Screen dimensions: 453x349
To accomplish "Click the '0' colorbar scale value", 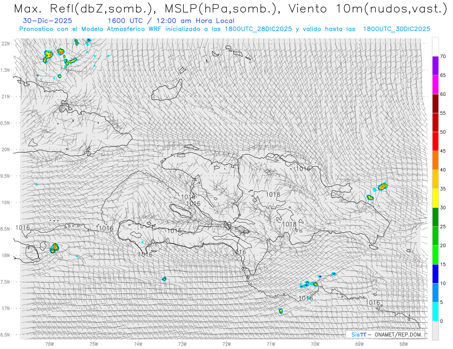I will coord(441,321).
